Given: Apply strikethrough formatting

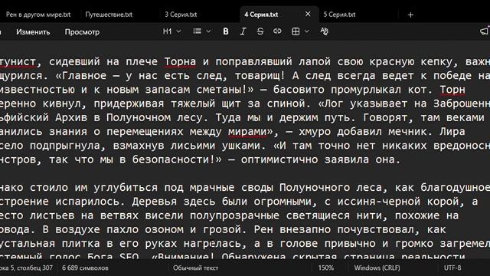Looking at the screenshot, I should (260, 31).
